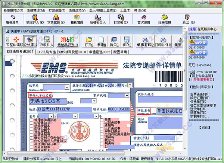Expand the first 案号 dropdown
224x163 pixels.
tap(52, 116)
